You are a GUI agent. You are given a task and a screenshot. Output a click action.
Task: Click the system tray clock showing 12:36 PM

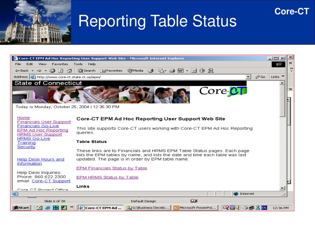click(281, 208)
